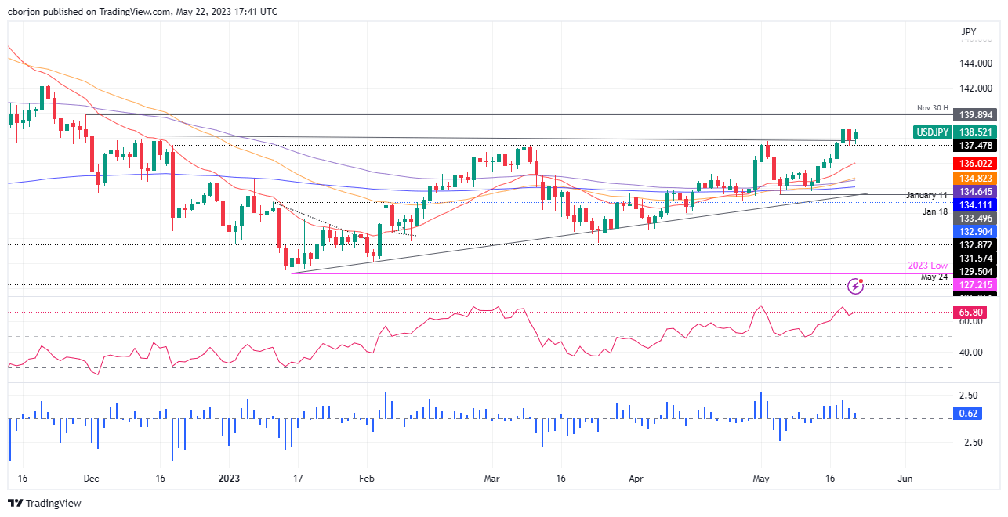
Task: Select 2023 on the time axis
Action: tap(228, 478)
